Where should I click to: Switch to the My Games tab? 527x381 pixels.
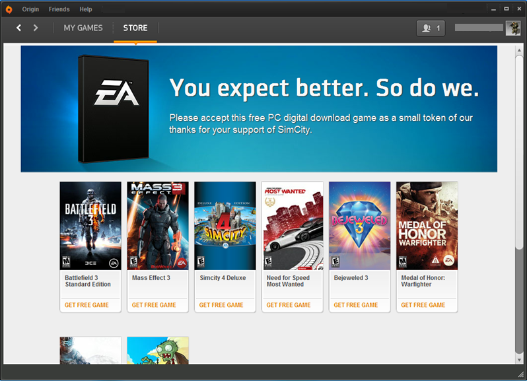[x=83, y=28]
